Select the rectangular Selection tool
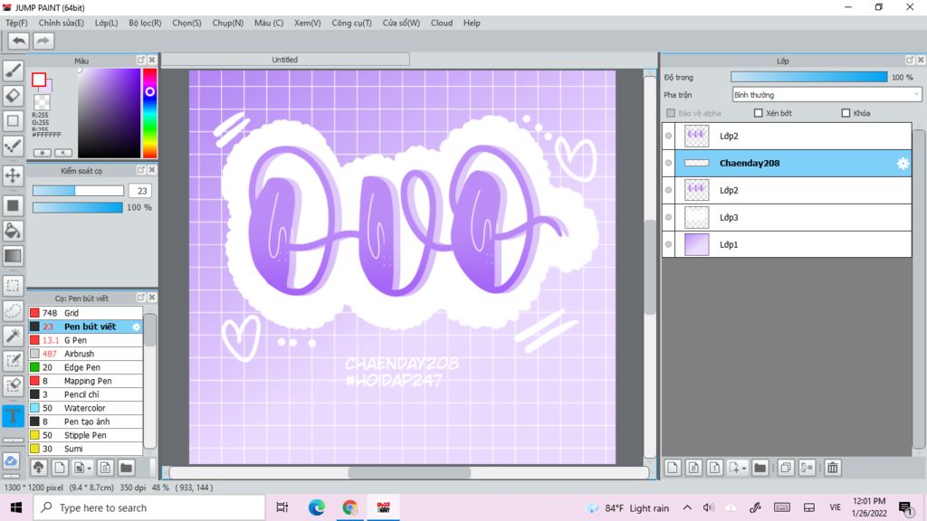This screenshot has width=927, height=521. (x=13, y=285)
